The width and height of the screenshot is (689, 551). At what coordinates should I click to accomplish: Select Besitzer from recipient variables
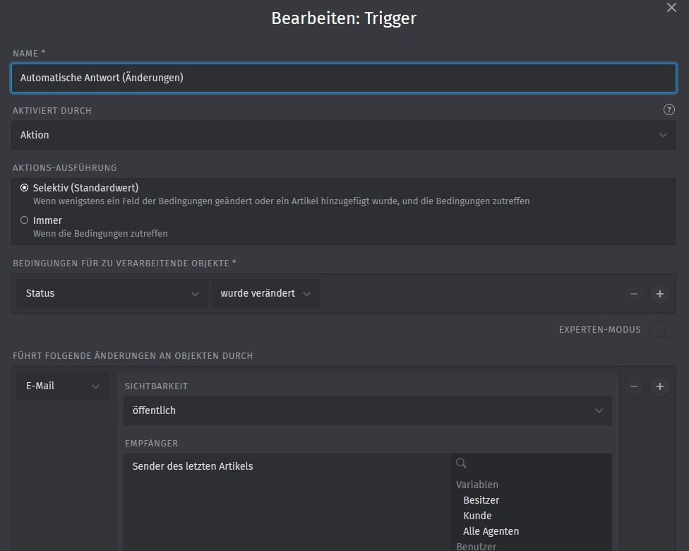(481, 500)
